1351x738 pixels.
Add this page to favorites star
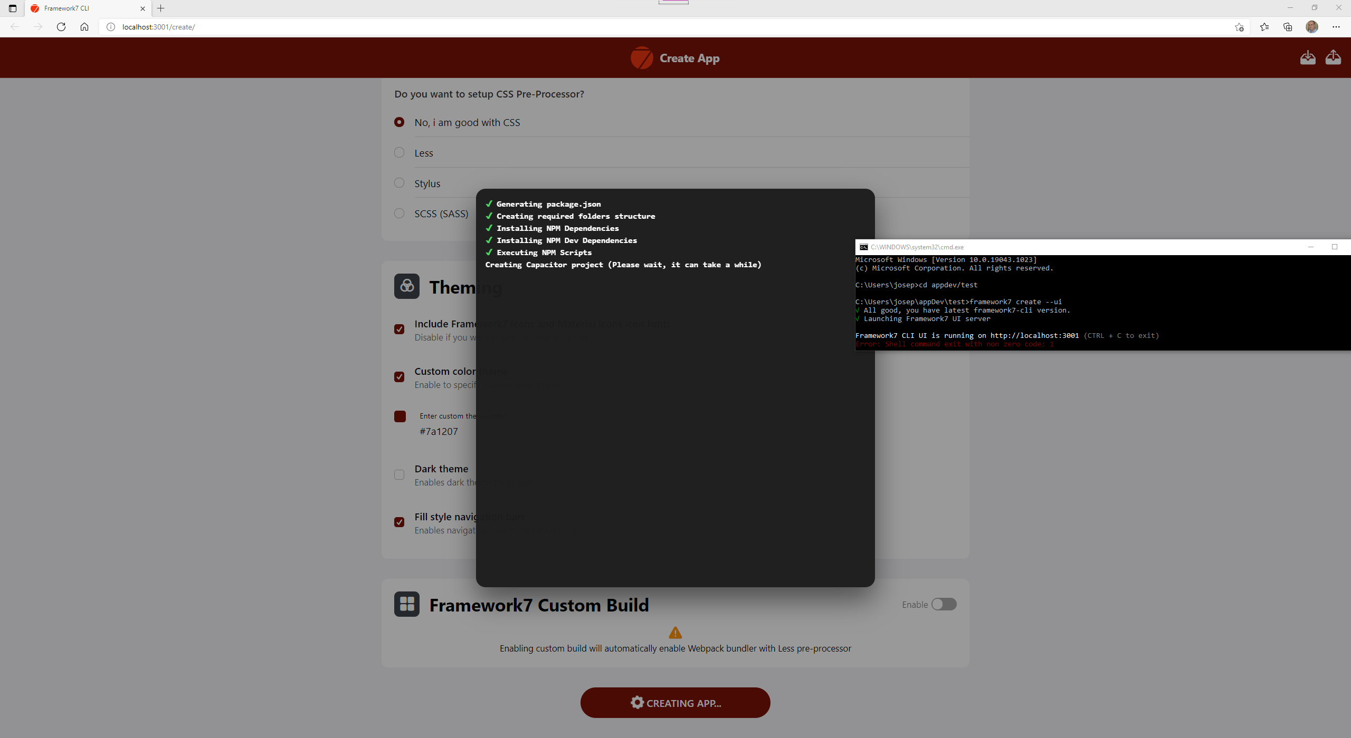(x=1239, y=27)
